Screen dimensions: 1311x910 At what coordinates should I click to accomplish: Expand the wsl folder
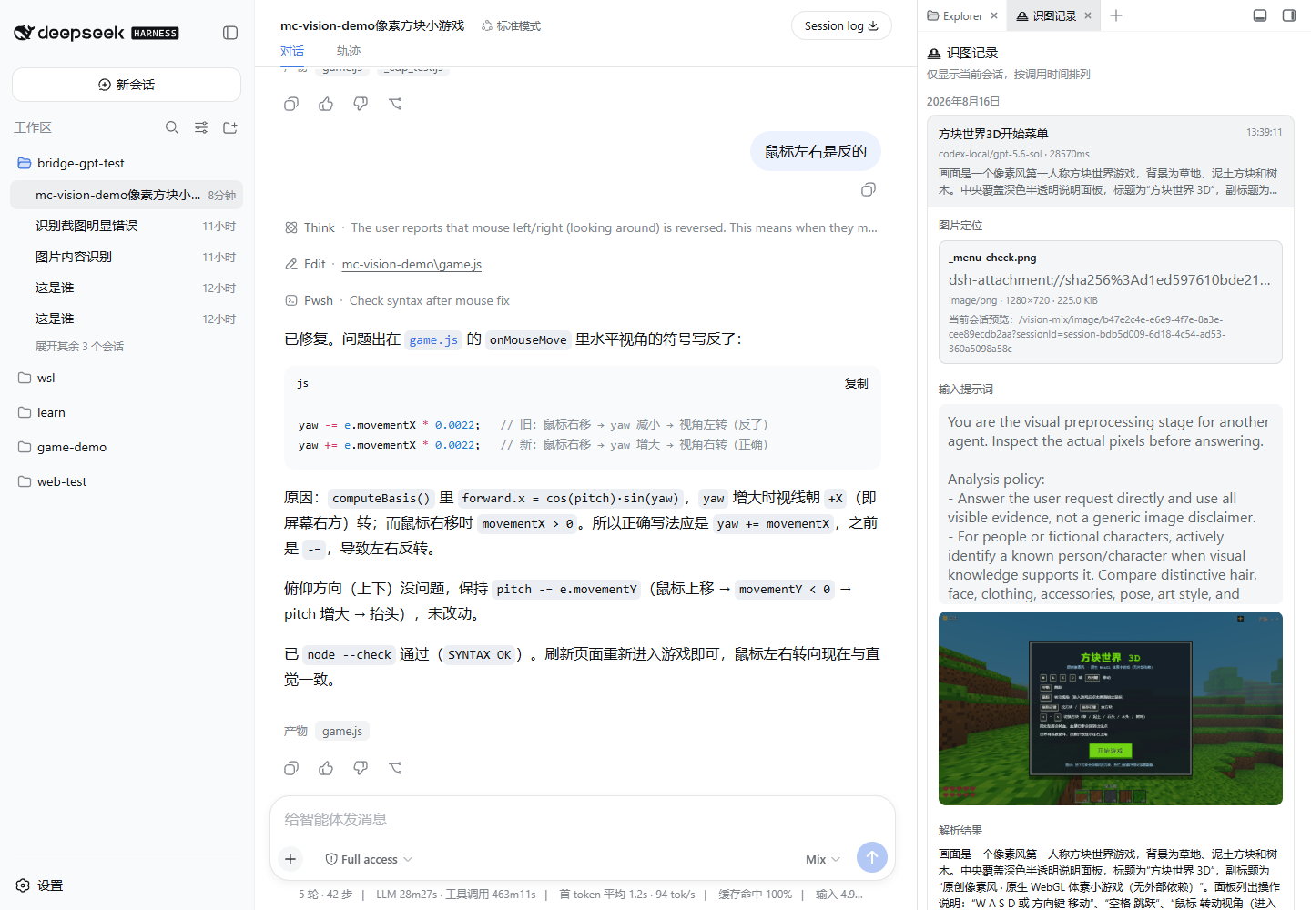[x=127, y=378]
